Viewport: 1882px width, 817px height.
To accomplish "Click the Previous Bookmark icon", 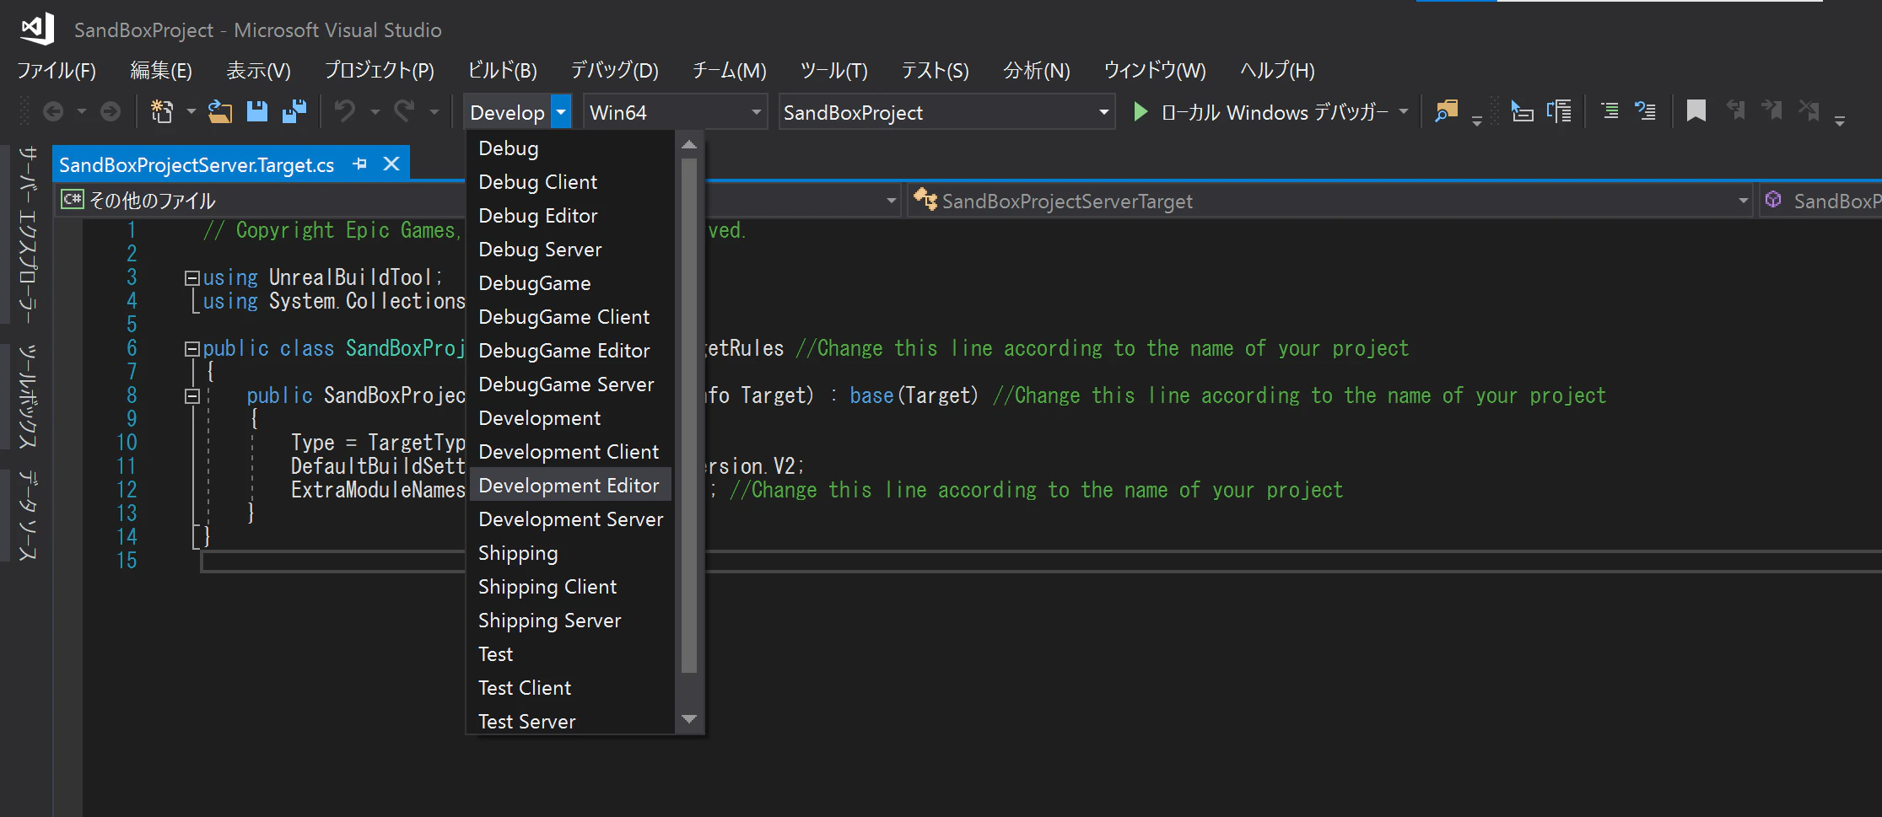I will click(x=1735, y=110).
